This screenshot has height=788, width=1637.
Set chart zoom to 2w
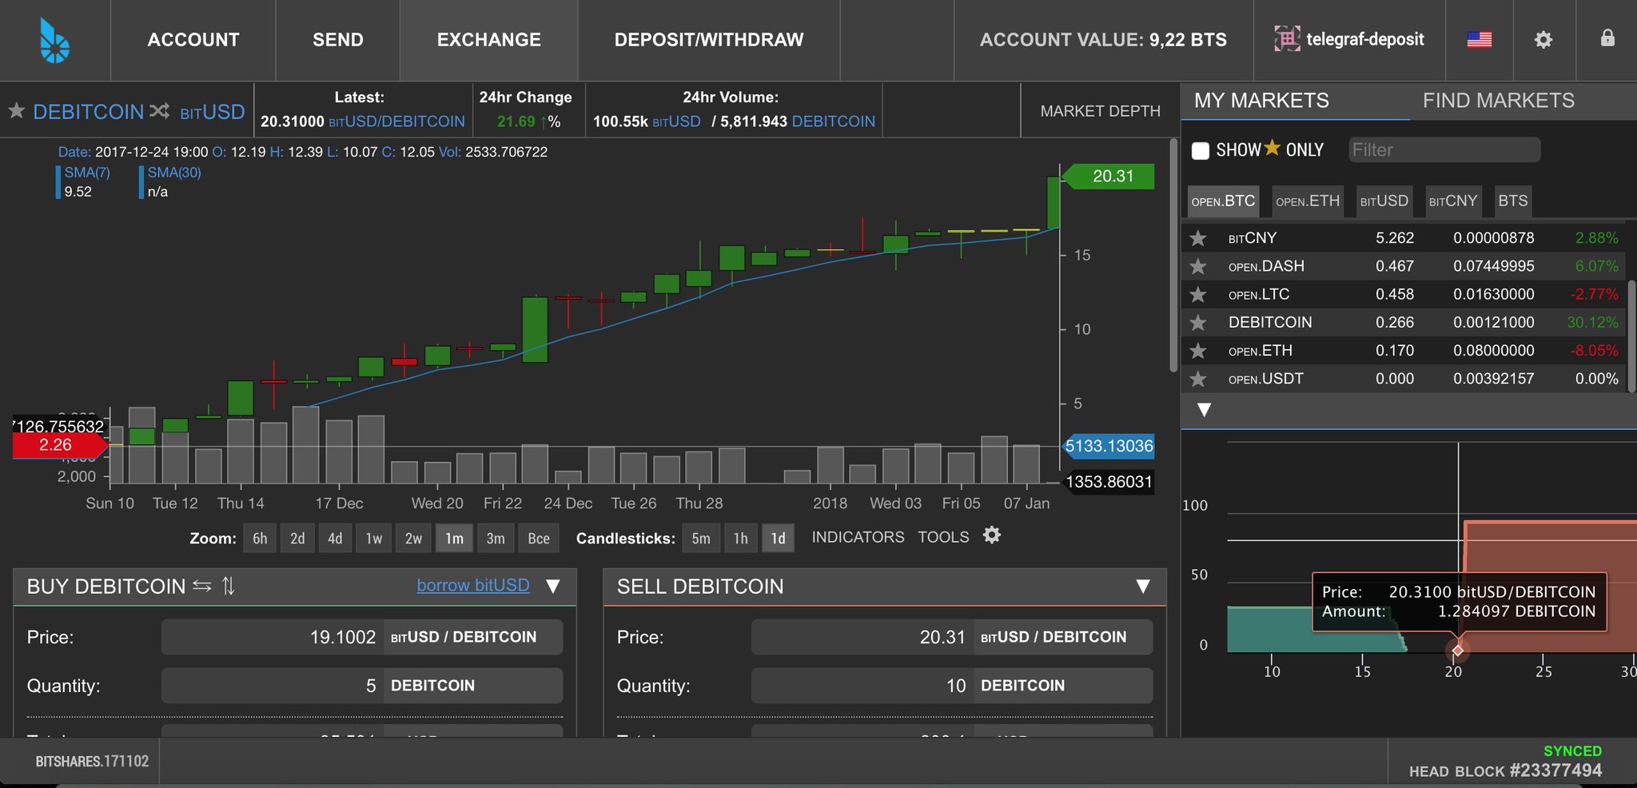(x=413, y=538)
